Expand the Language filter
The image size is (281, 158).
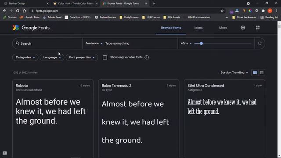[52, 57]
